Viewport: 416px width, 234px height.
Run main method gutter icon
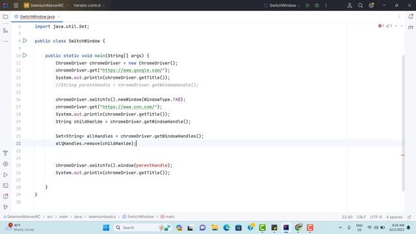click(25, 55)
